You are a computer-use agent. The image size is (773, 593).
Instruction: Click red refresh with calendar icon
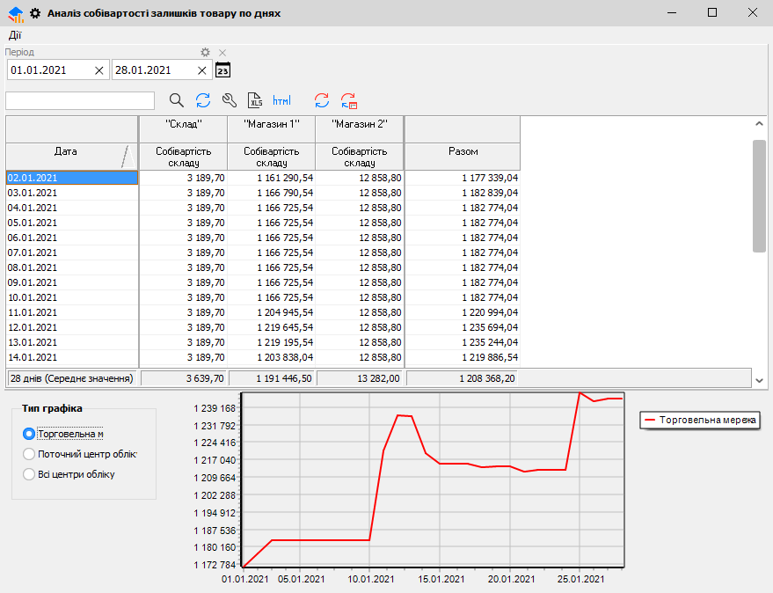point(349,100)
